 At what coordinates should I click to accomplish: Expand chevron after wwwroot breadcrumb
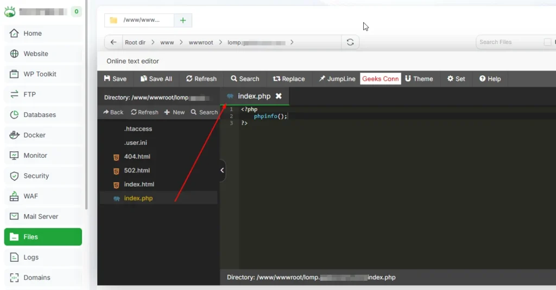(220, 42)
